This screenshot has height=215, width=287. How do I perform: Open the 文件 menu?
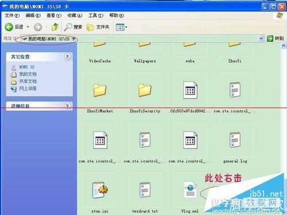click(12, 15)
